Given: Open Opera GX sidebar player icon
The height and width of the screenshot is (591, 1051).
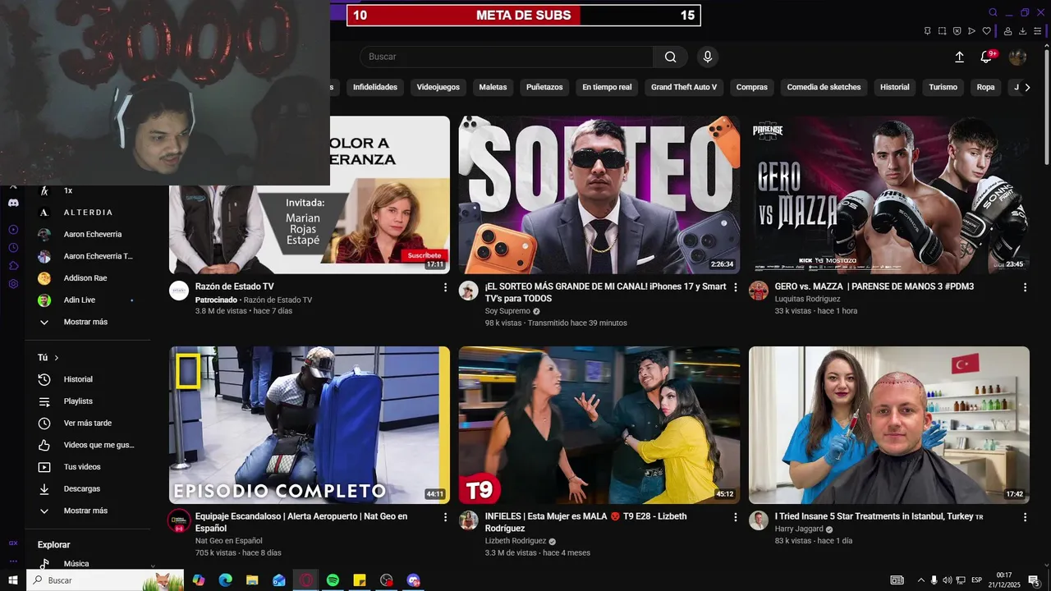Looking at the screenshot, I should tap(13, 230).
